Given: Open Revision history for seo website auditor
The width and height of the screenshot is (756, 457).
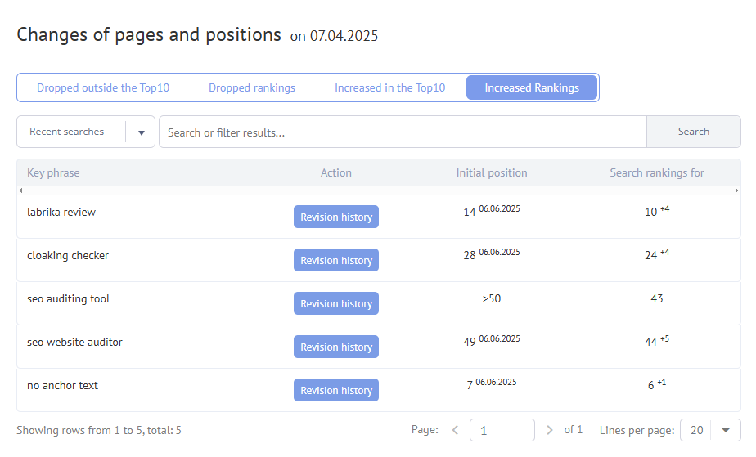Looking at the screenshot, I should click(335, 347).
